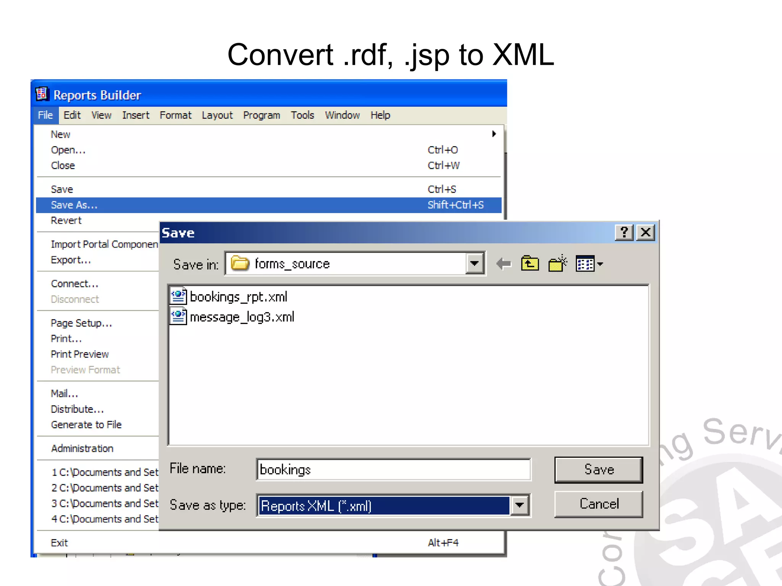Expand the Save in folder dropdown
Image resolution: width=782 pixels, height=586 pixels.
[x=475, y=263]
